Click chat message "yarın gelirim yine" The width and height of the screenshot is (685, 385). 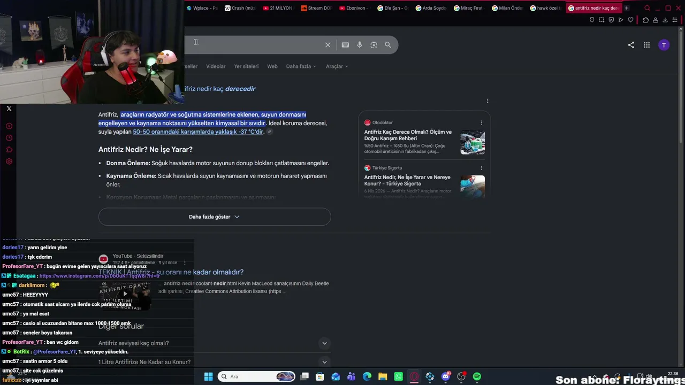[x=47, y=248]
